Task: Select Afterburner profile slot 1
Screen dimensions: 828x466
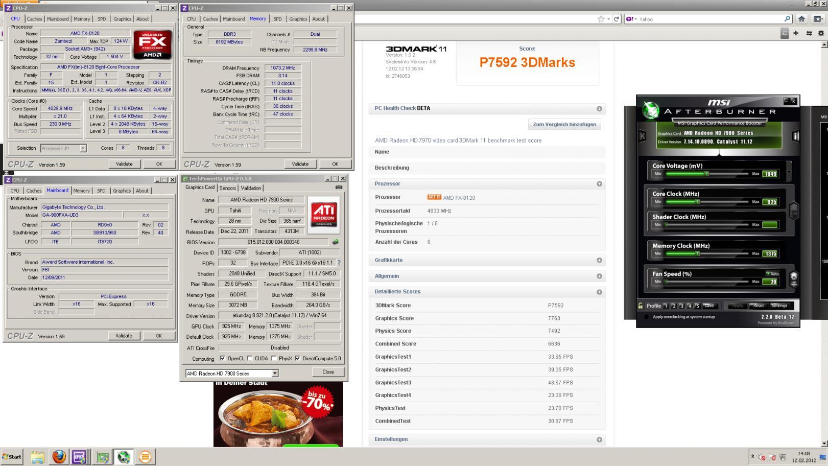Action: point(666,306)
